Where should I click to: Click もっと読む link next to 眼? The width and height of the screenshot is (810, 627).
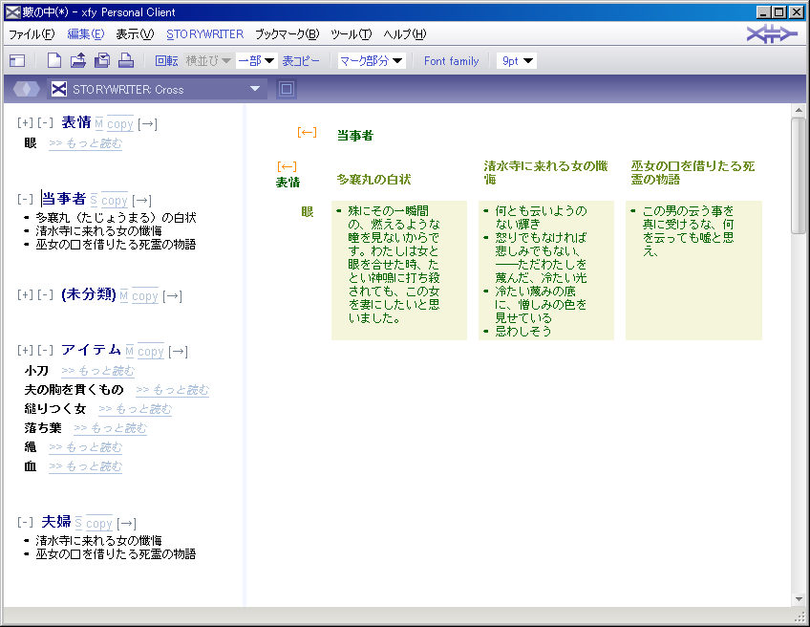click(x=85, y=143)
